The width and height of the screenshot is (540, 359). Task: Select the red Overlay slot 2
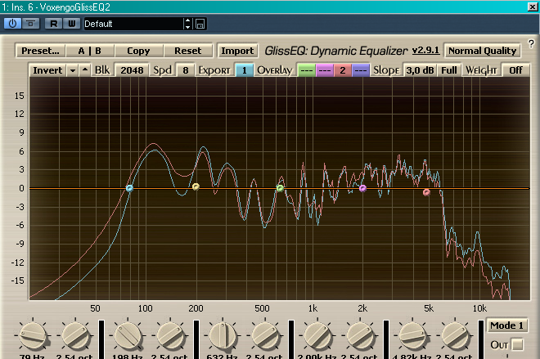tap(343, 70)
